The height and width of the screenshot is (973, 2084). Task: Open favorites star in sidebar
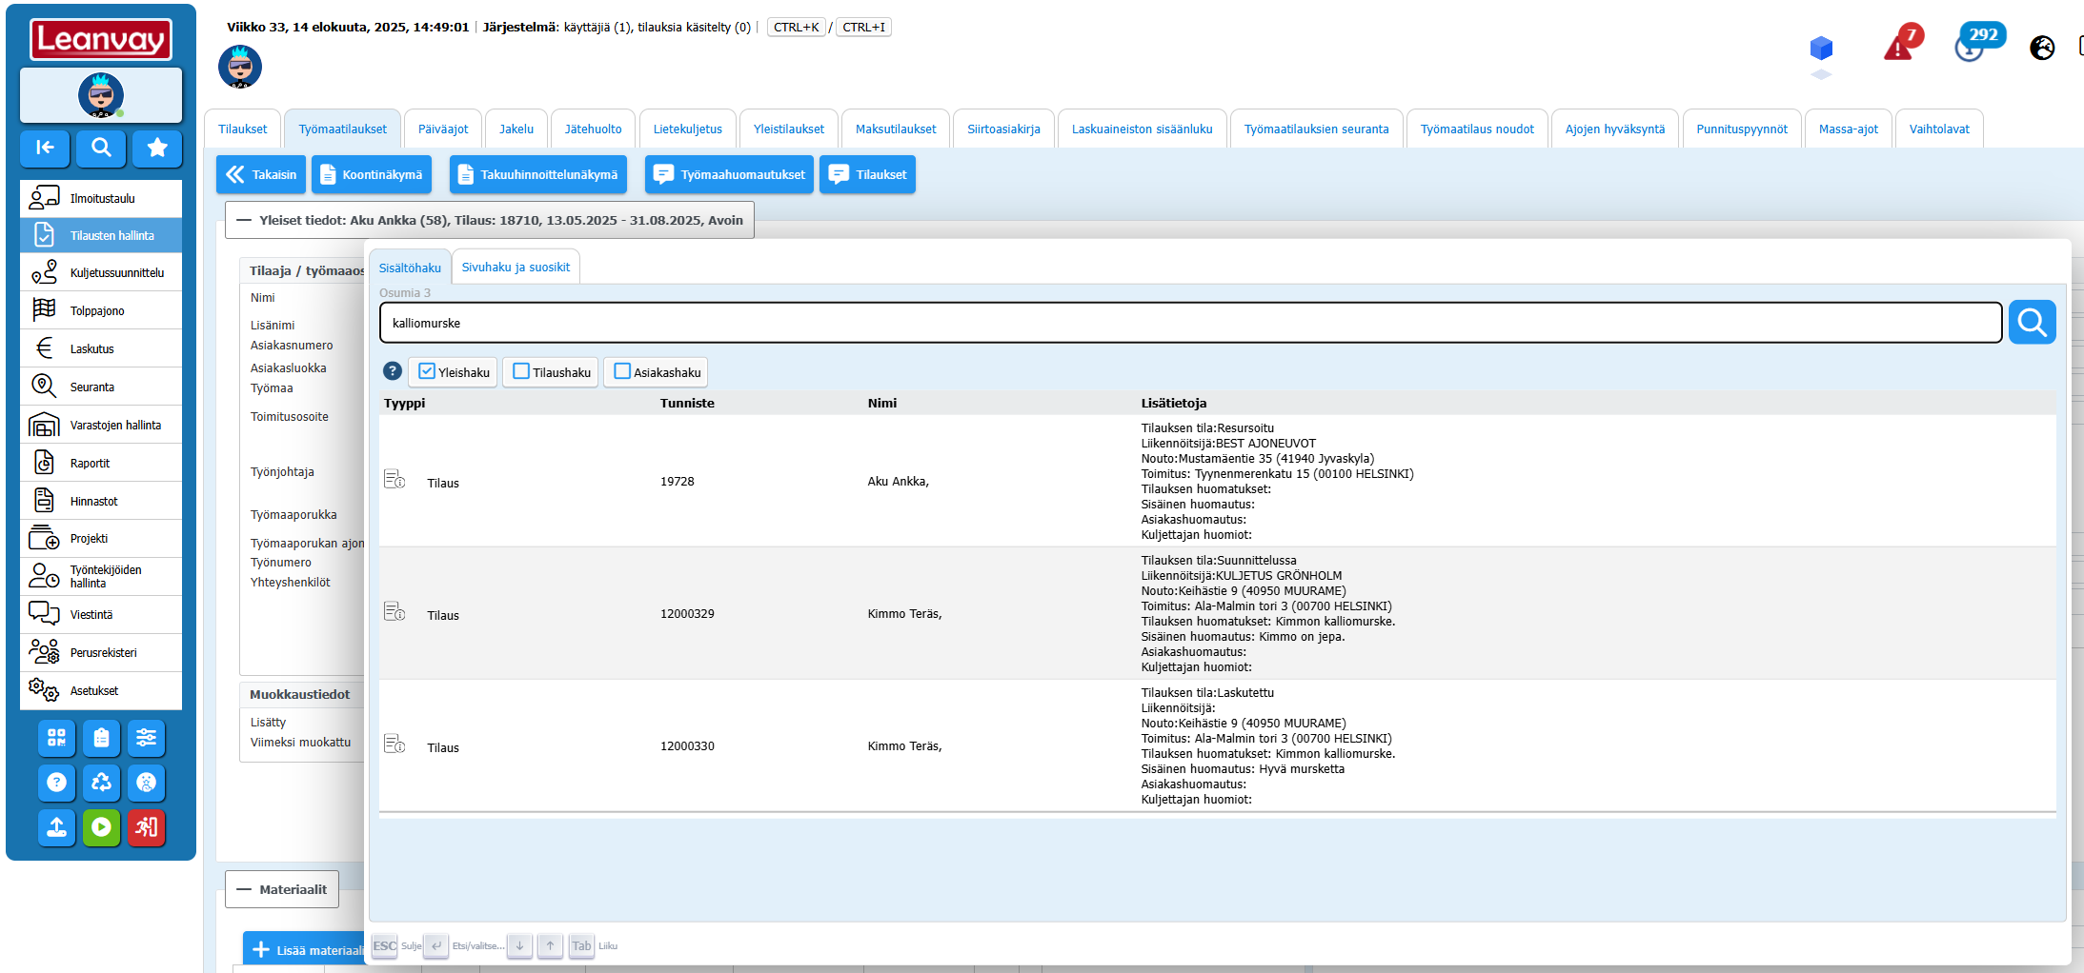click(157, 148)
